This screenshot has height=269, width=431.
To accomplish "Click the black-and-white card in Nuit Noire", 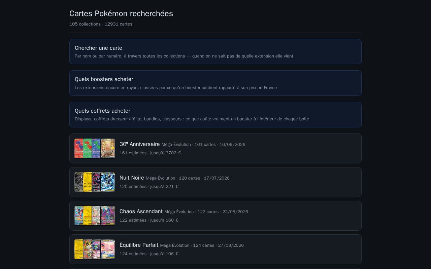I will 79,182.
